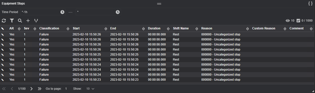315x93 pixels.
Task: Click the split/fork stop icon
Action: 36,21
